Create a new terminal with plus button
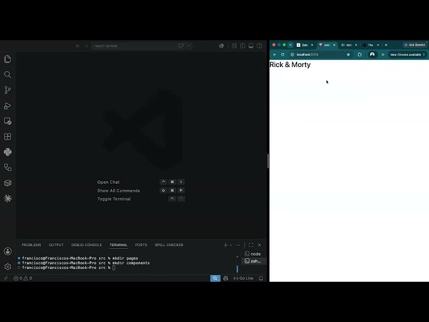This screenshot has height=322, width=429. tap(225, 245)
